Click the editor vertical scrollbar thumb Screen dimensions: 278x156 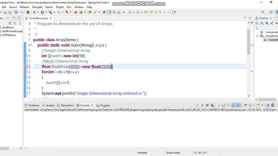click(x=248, y=42)
